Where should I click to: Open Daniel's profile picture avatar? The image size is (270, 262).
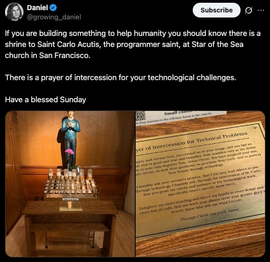click(x=14, y=12)
